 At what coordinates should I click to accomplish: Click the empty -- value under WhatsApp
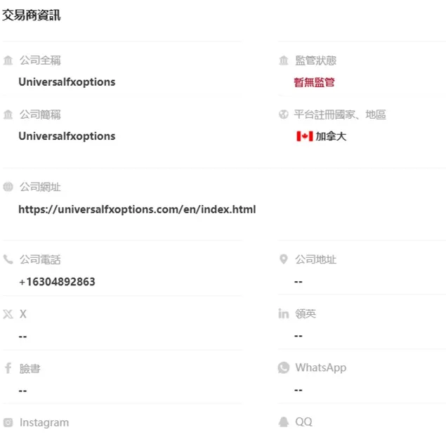click(x=299, y=390)
